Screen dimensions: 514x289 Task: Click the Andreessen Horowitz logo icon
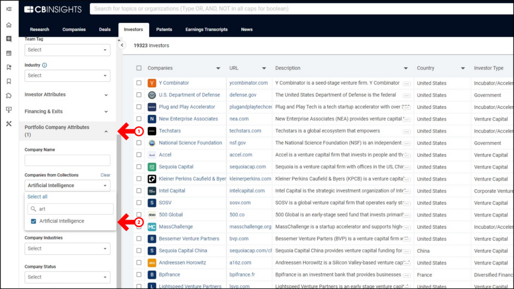tap(152, 263)
